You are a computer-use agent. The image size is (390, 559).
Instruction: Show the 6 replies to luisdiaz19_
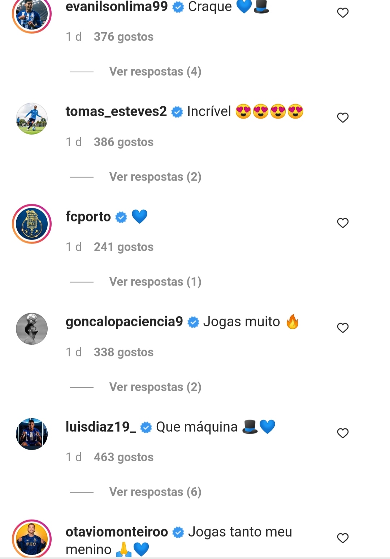coord(155,492)
